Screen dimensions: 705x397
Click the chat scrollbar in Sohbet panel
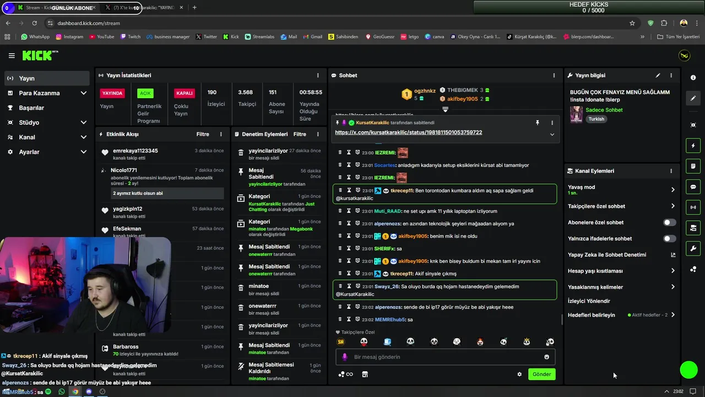[x=562, y=319]
